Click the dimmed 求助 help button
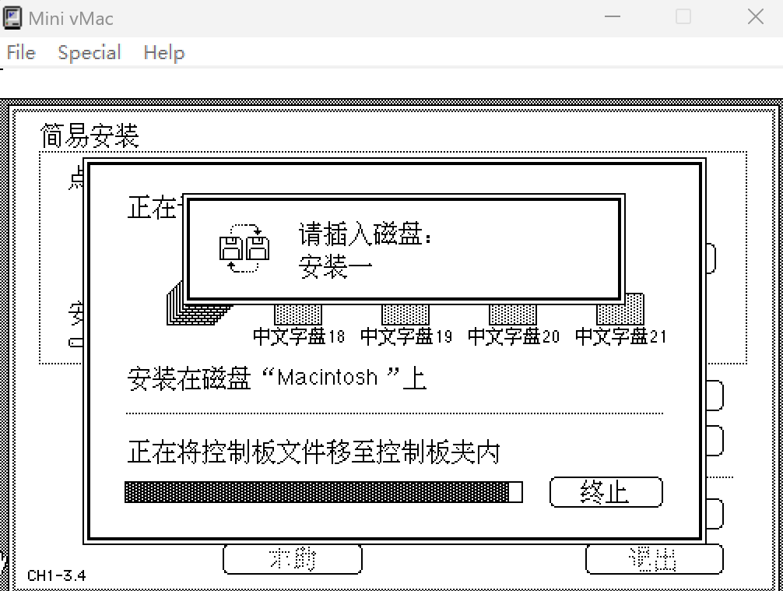This screenshot has width=783, height=591. [292, 559]
